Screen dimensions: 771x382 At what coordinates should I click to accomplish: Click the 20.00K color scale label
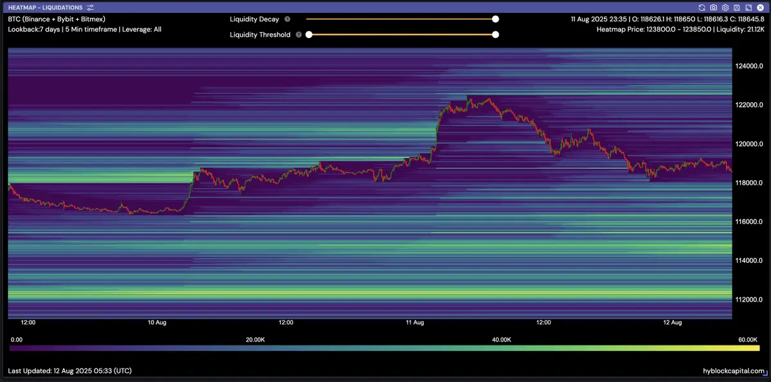pos(255,339)
